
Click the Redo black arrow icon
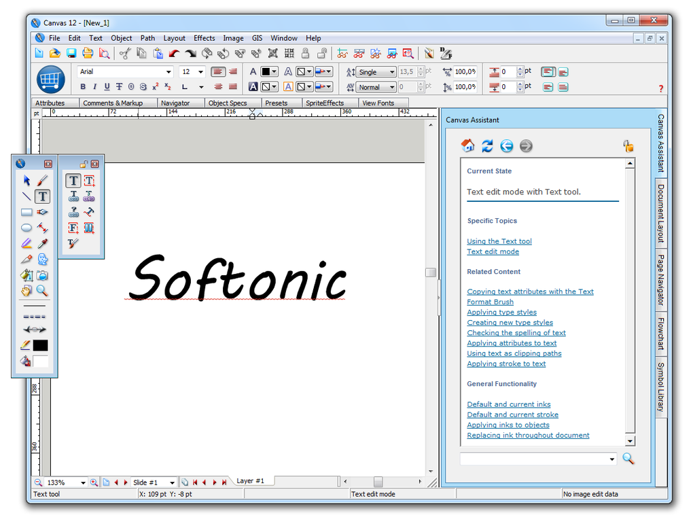[190, 54]
